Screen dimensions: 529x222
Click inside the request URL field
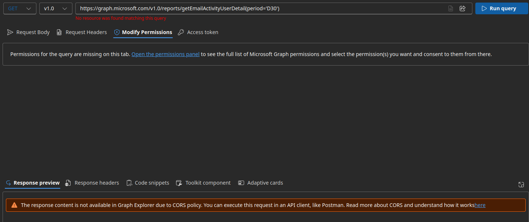click(257, 8)
